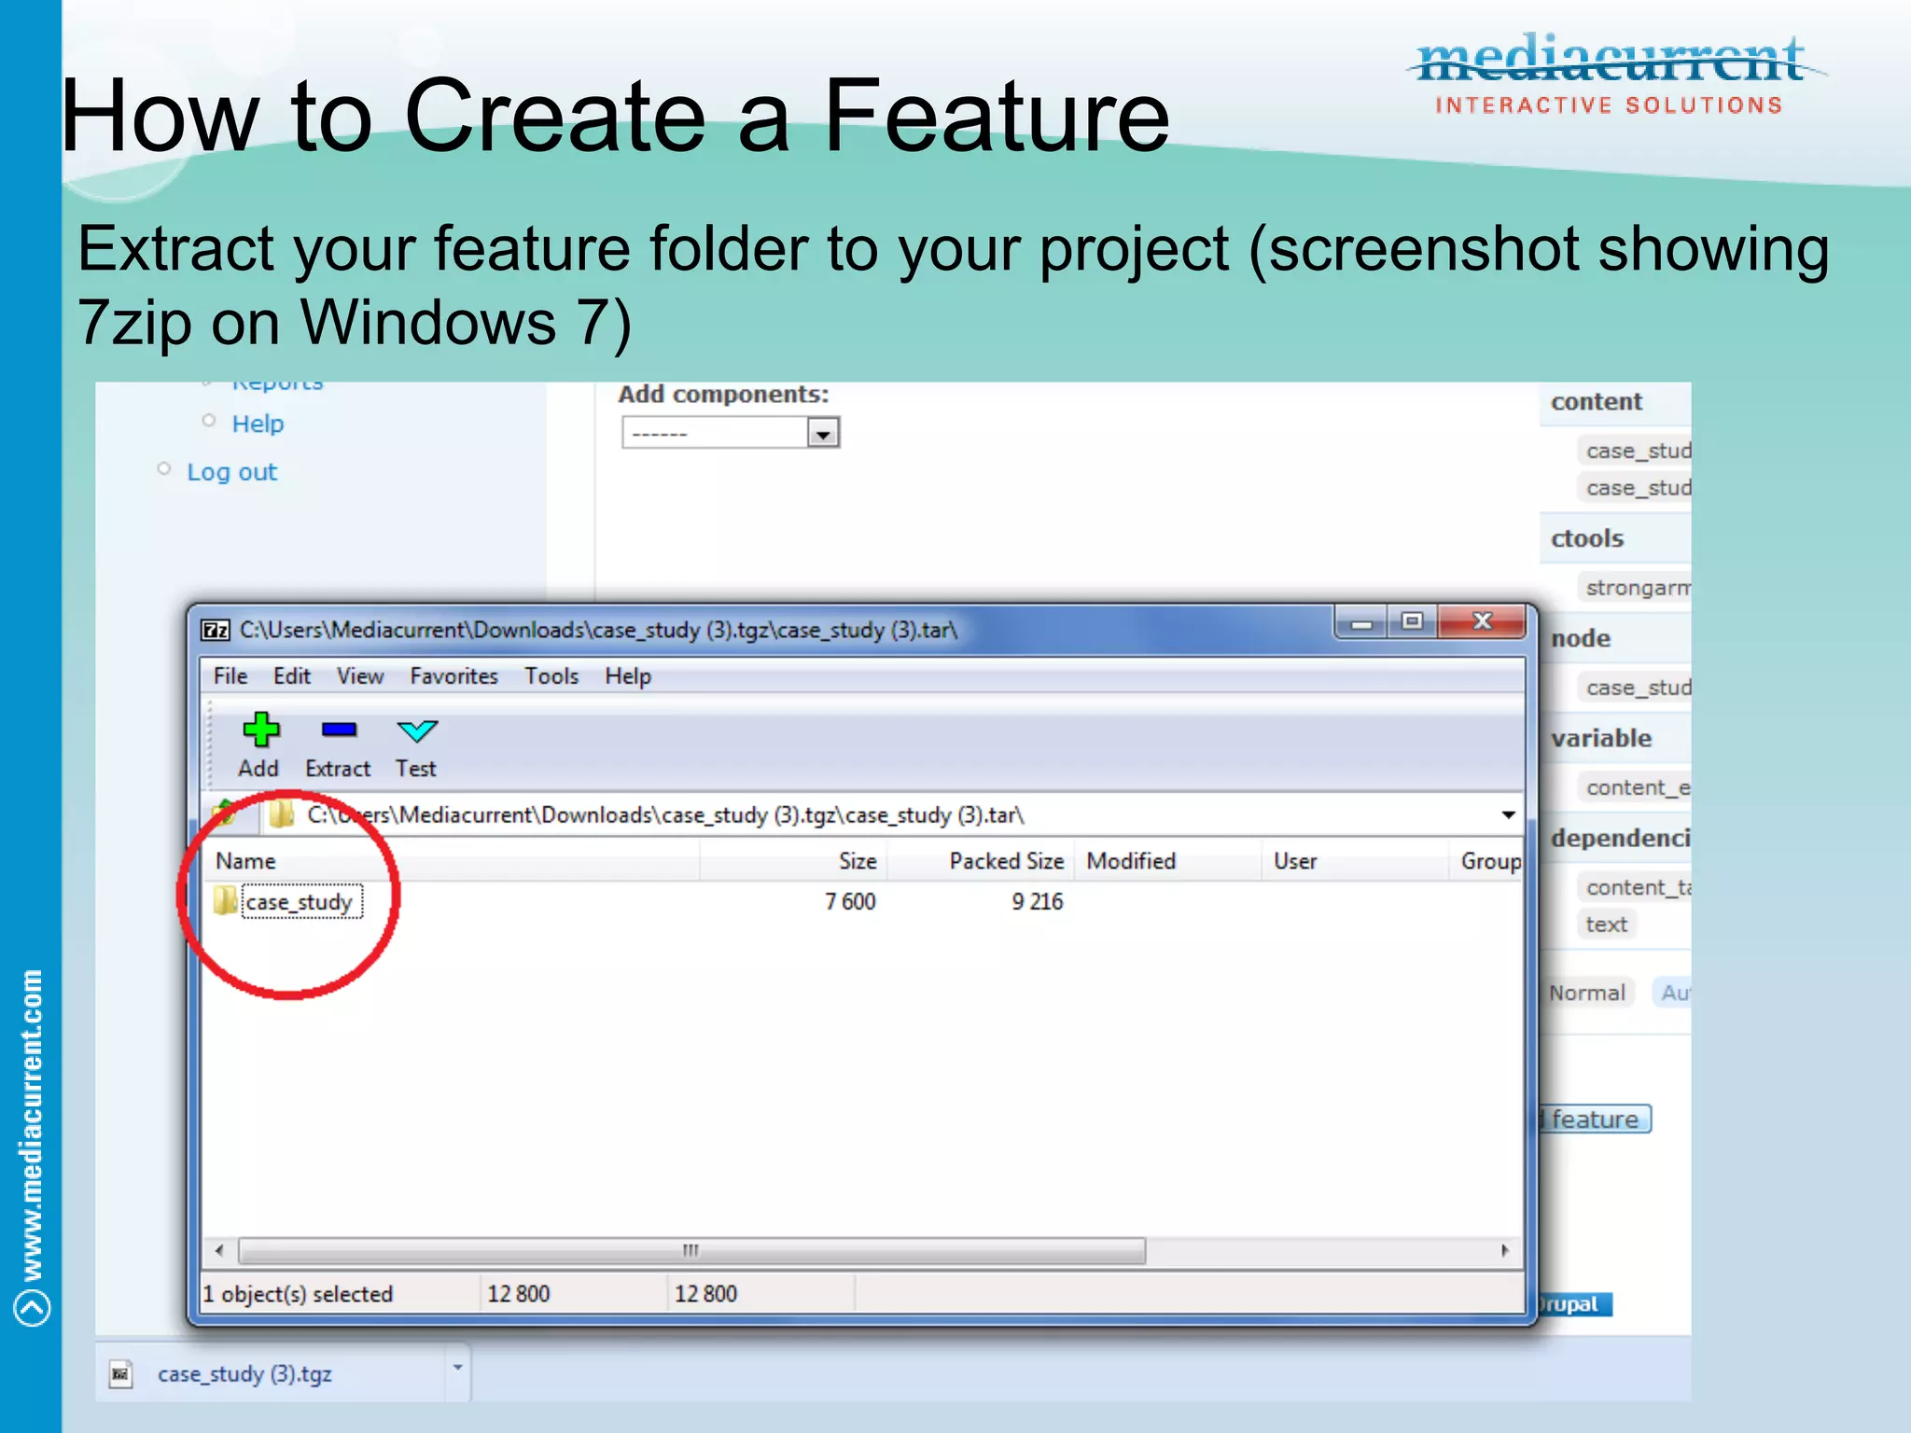Screen dimensions: 1911x1433
Task: Click the case_stud item under node
Action: pos(1637,688)
